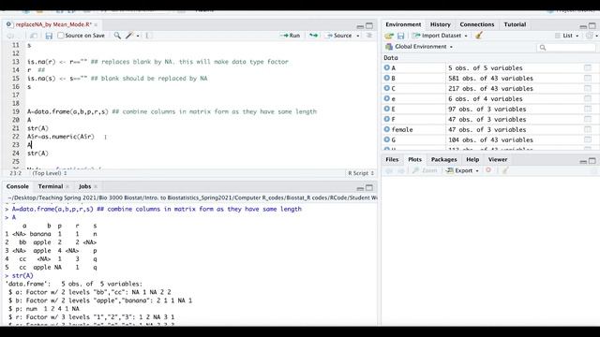This screenshot has width=600, height=337.
Task: Go to next plot
Action: pyautogui.click(x=400, y=170)
